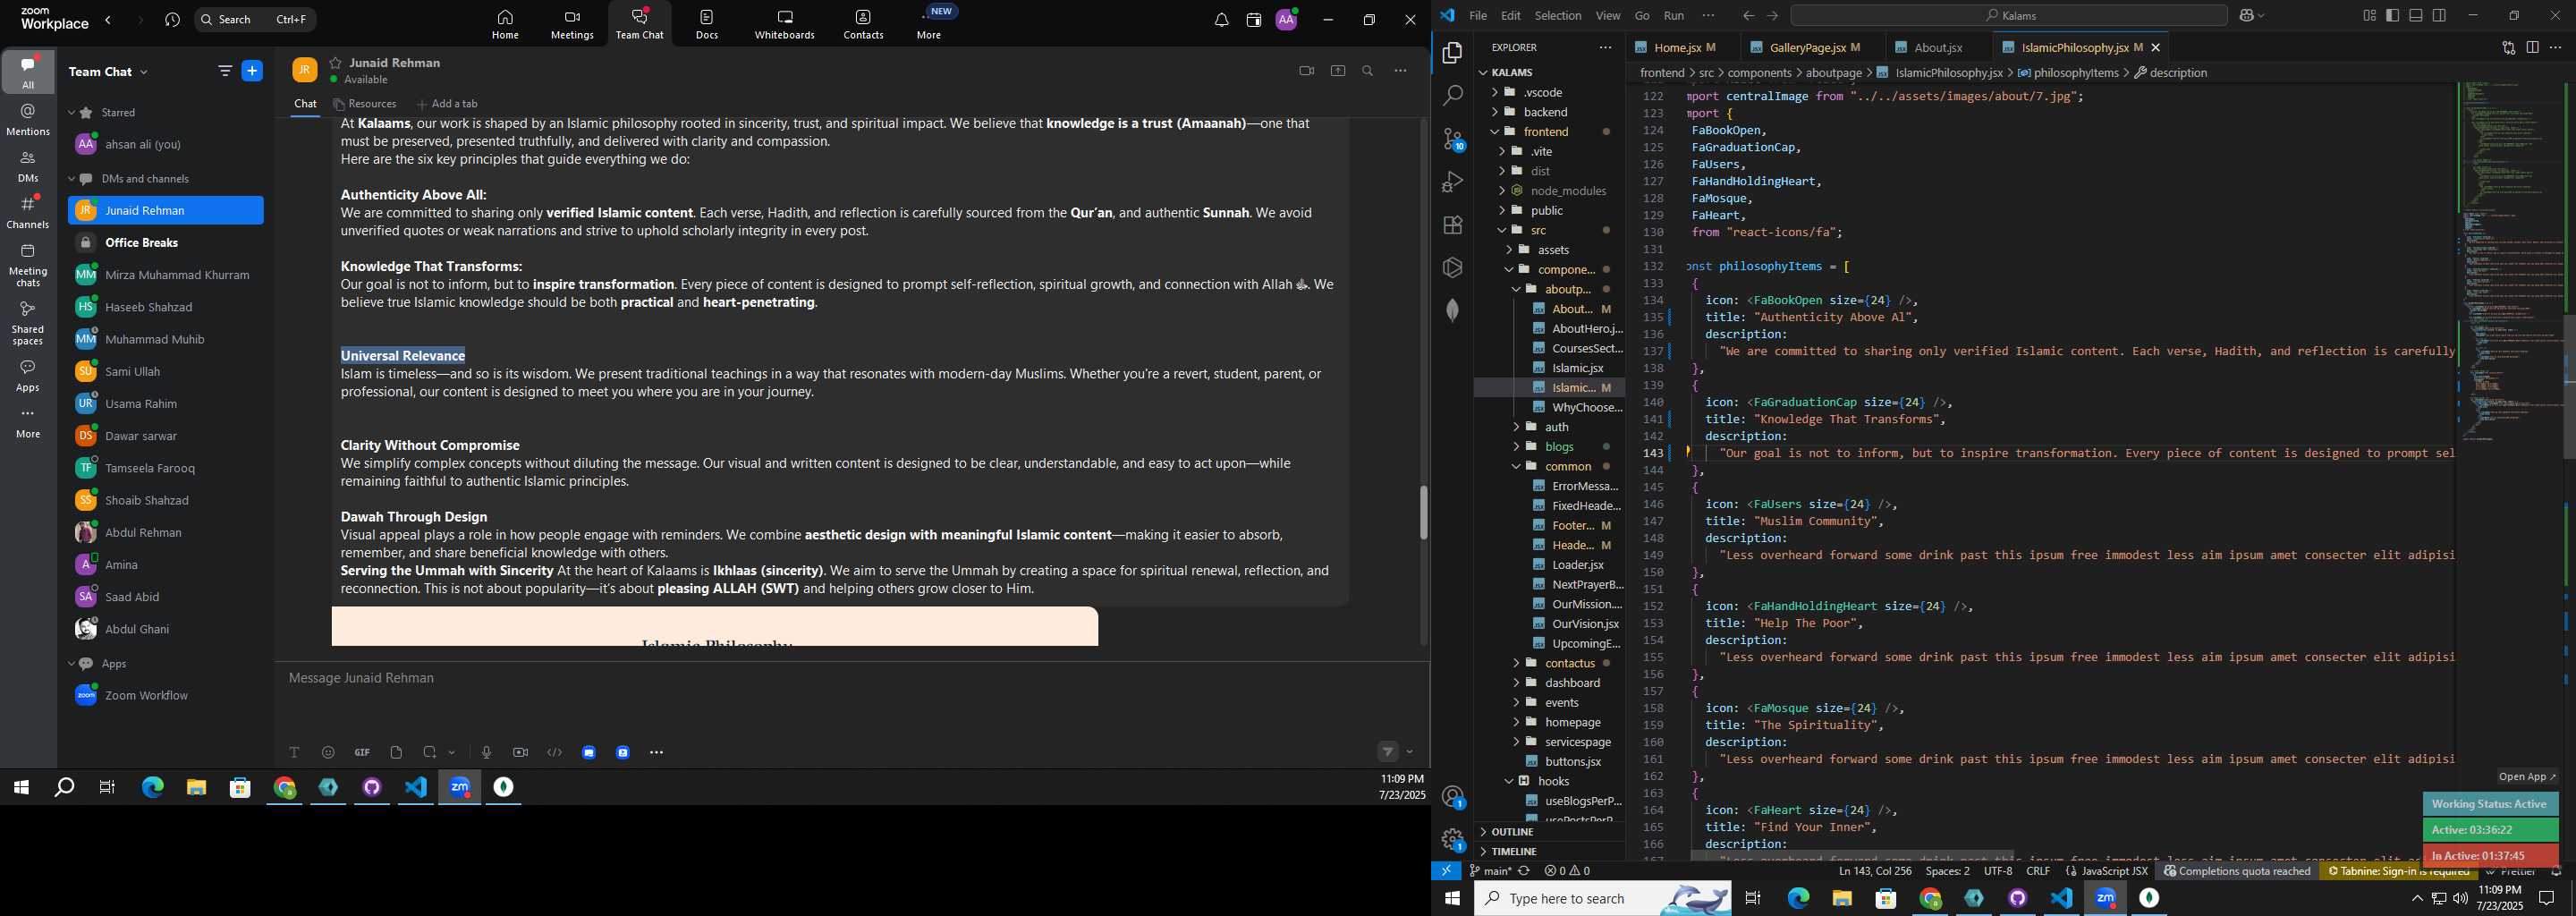The width and height of the screenshot is (2576, 916).
Task: Switch to About.jsx tab
Action: 1938,47
